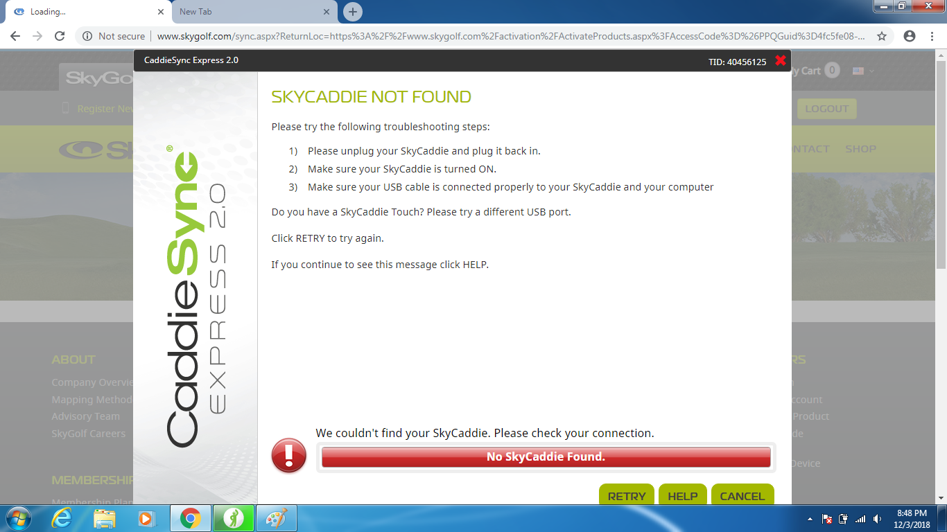
Task: Minimize the Chrome window
Action: click(883, 6)
